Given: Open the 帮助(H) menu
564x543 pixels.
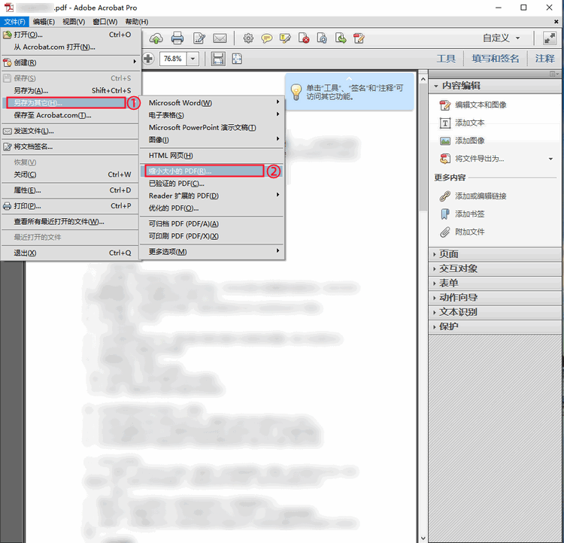Looking at the screenshot, I should coord(137,22).
